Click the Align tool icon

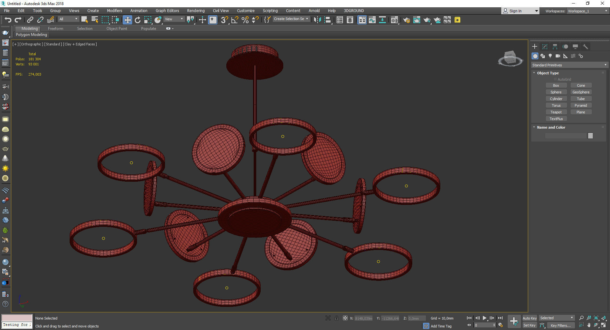pyautogui.click(x=327, y=20)
